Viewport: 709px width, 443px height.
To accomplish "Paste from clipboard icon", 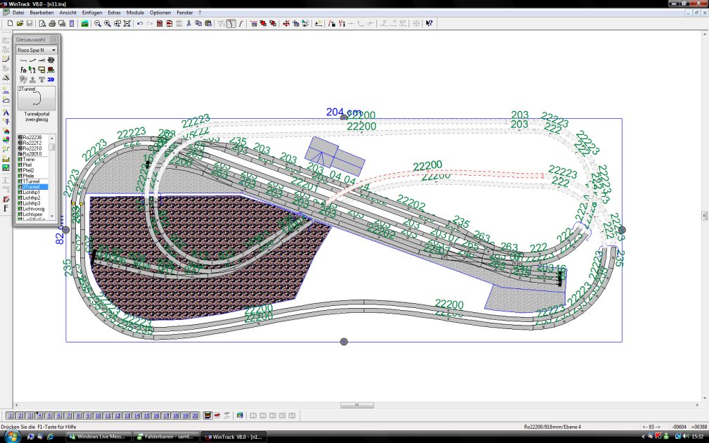I will point(208,23).
